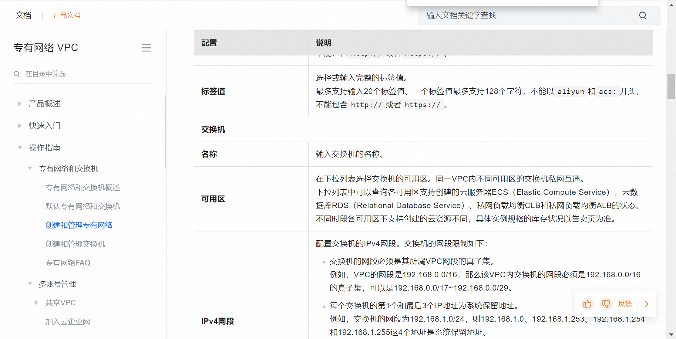Click the 可用区 table cell
The width and height of the screenshot is (676, 339).
[x=251, y=199]
